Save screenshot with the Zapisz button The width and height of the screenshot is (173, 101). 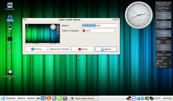click(106, 49)
